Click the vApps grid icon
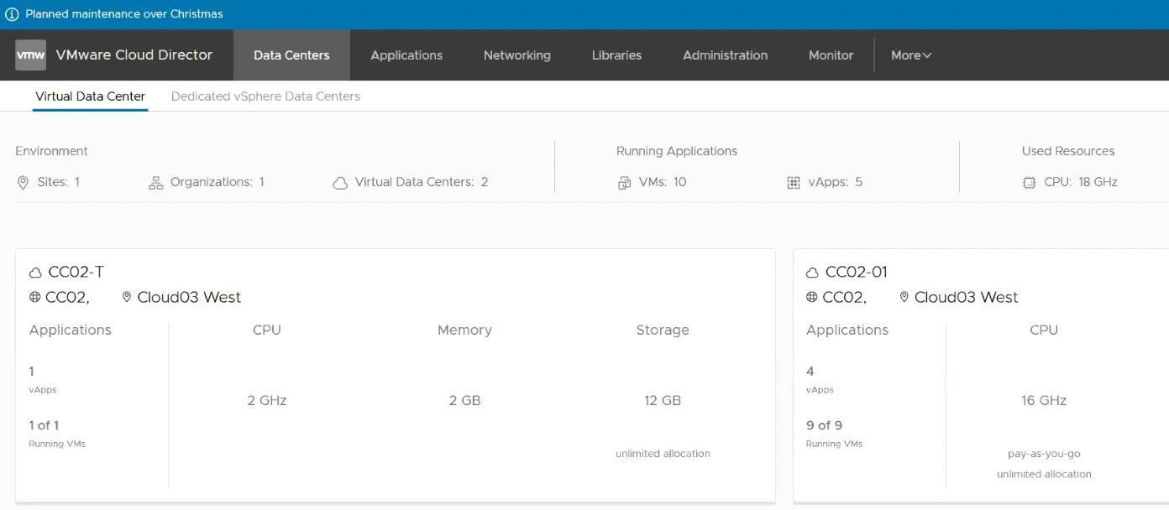 [x=794, y=182]
